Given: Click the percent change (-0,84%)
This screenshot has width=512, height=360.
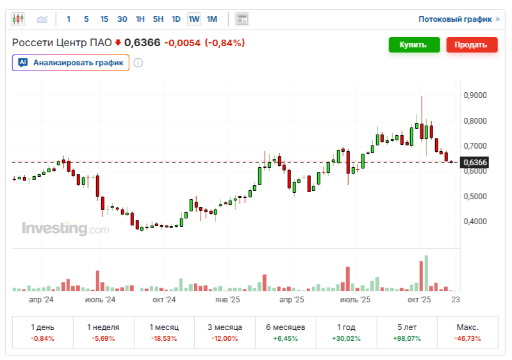Looking at the screenshot, I should point(225,43).
